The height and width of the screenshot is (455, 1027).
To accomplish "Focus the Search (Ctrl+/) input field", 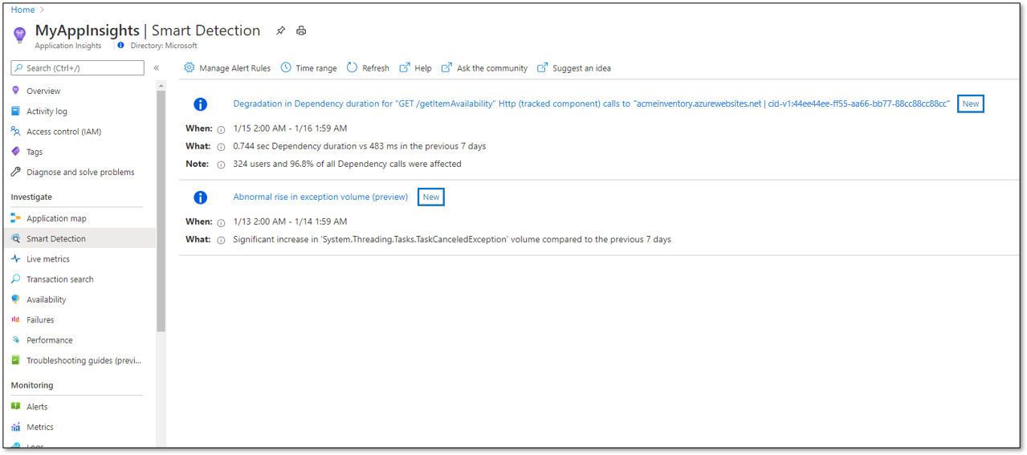I will coord(78,68).
